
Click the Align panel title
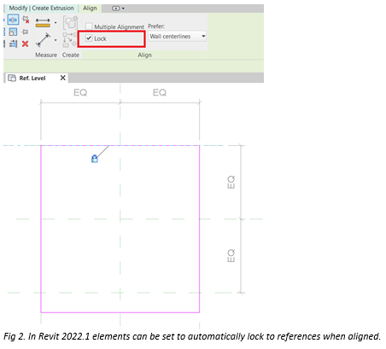click(144, 55)
